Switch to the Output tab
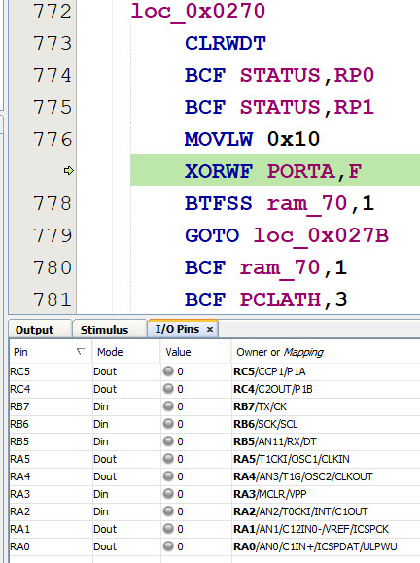The width and height of the screenshot is (420, 563). click(34, 330)
